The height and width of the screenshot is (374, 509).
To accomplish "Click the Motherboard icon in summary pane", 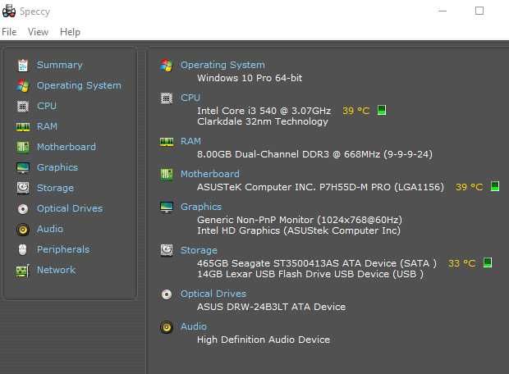I will pos(167,175).
